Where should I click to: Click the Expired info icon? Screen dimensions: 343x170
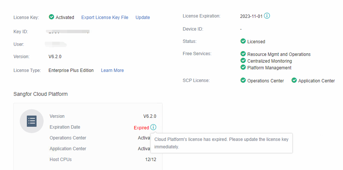[x=154, y=127]
